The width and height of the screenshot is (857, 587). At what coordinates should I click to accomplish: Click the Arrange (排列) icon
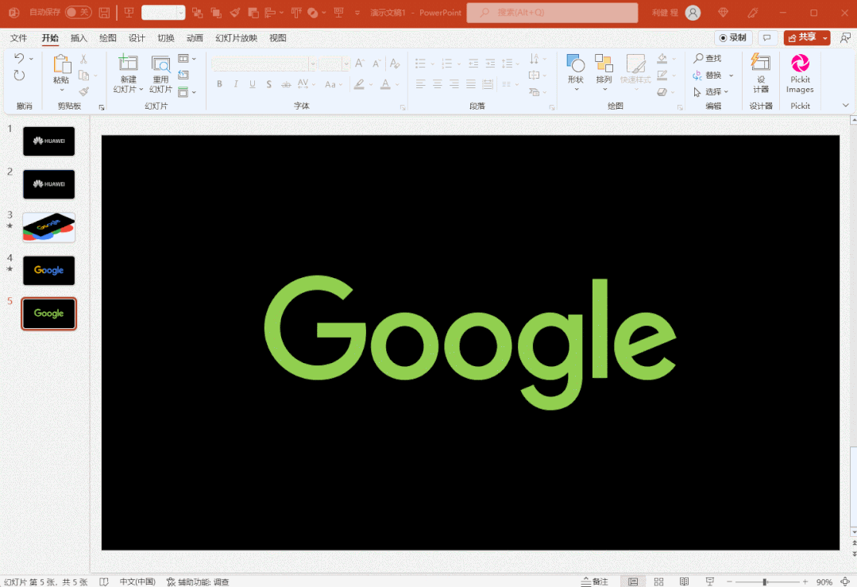click(604, 63)
